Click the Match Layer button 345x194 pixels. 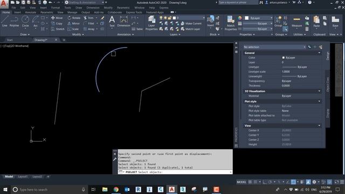pos(190,29)
